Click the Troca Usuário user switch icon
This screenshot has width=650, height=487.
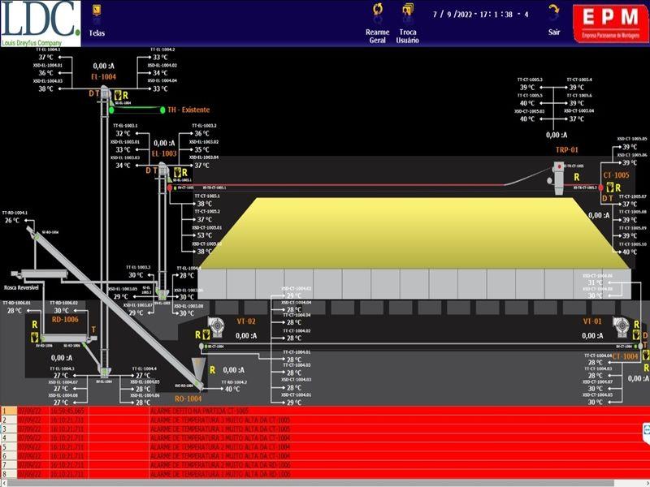point(408,11)
